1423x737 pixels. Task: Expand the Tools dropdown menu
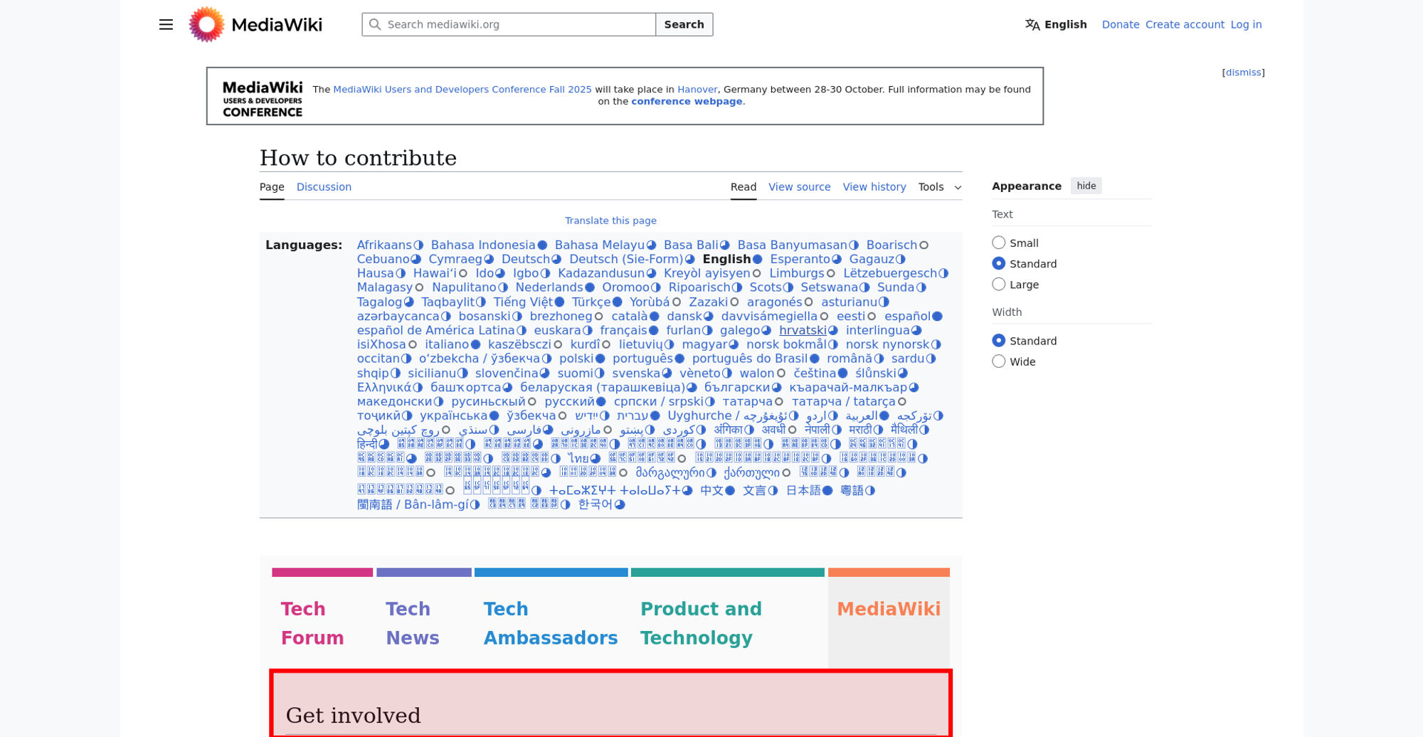coord(939,187)
